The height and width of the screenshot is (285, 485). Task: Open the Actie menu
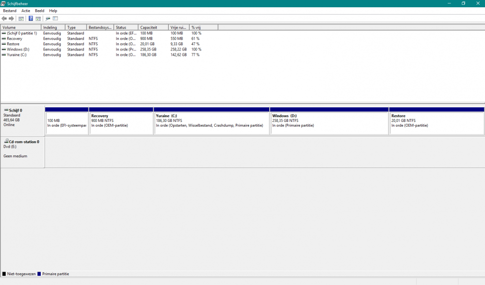pyautogui.click(x=26, y=11)
